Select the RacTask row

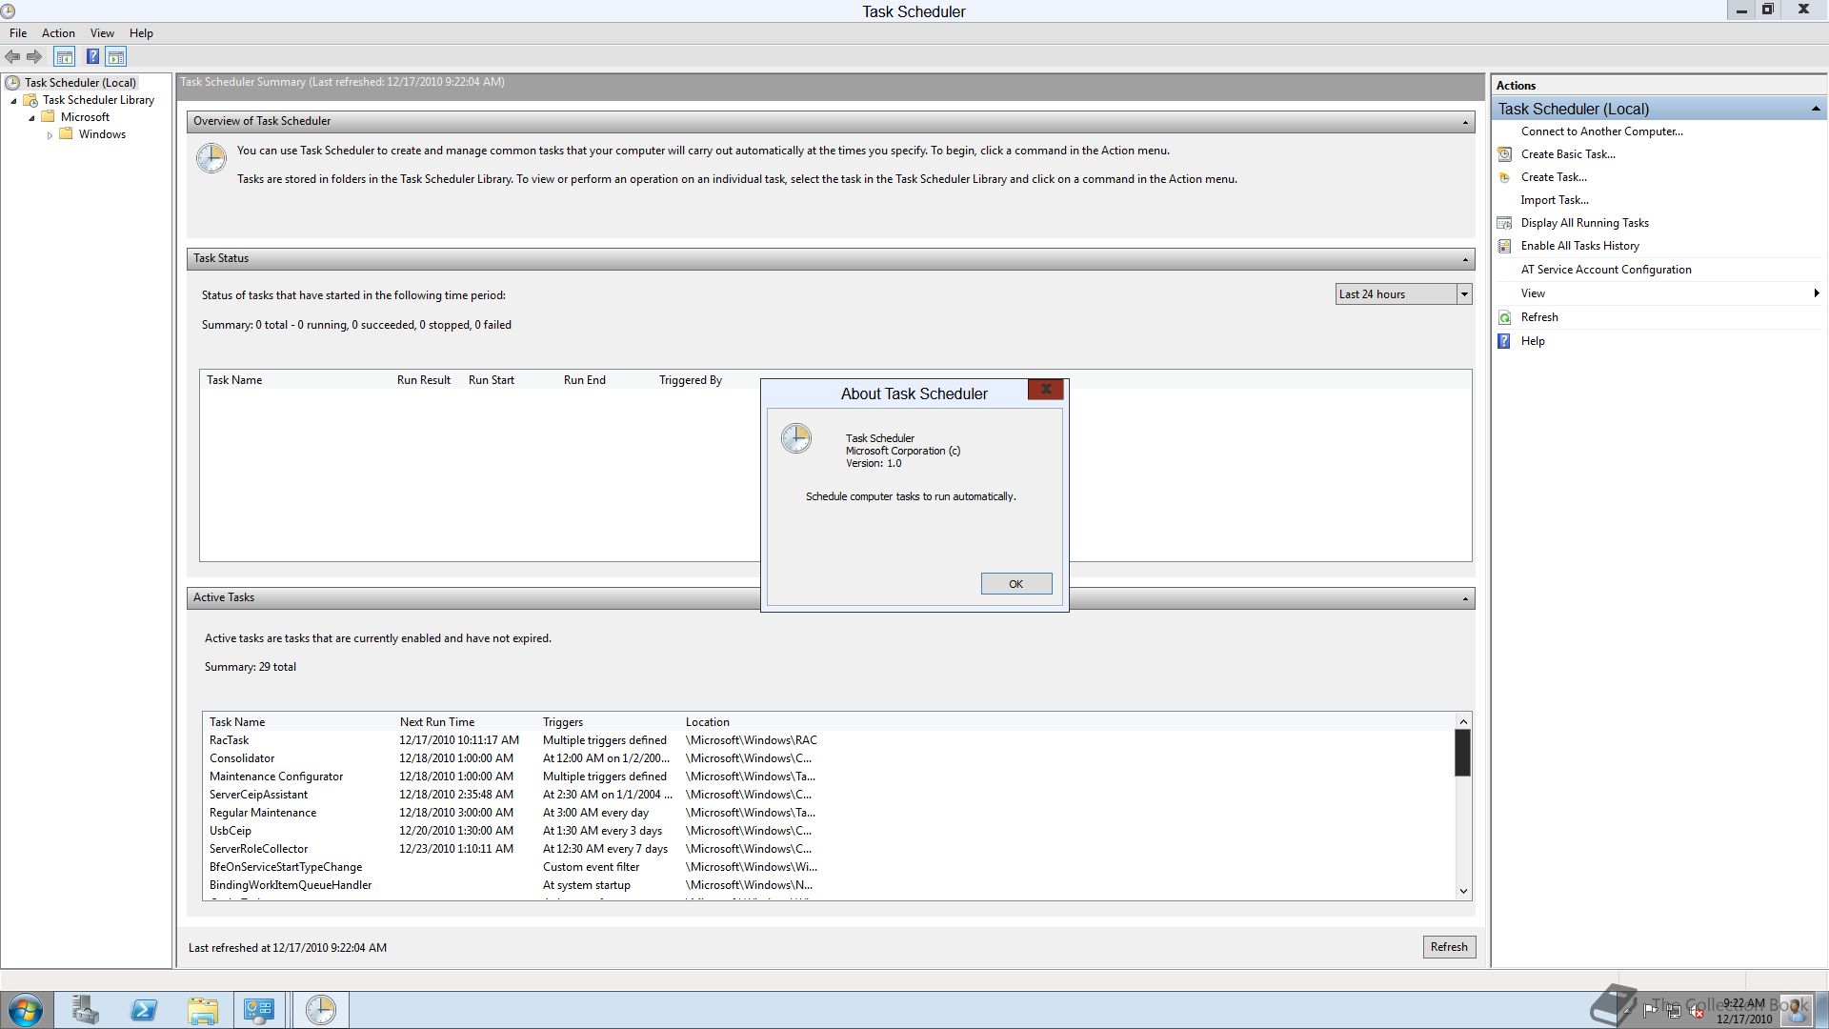pyautogui.click(x=829, y=740)
